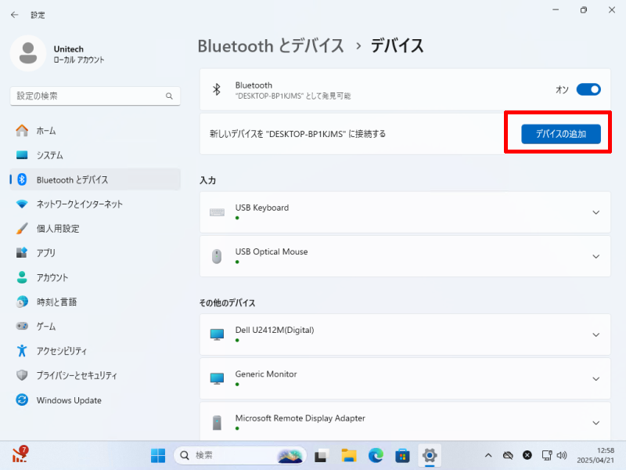Click the Bluetooth icon in sidebar
626x470 pixels.
click(22, 179)
